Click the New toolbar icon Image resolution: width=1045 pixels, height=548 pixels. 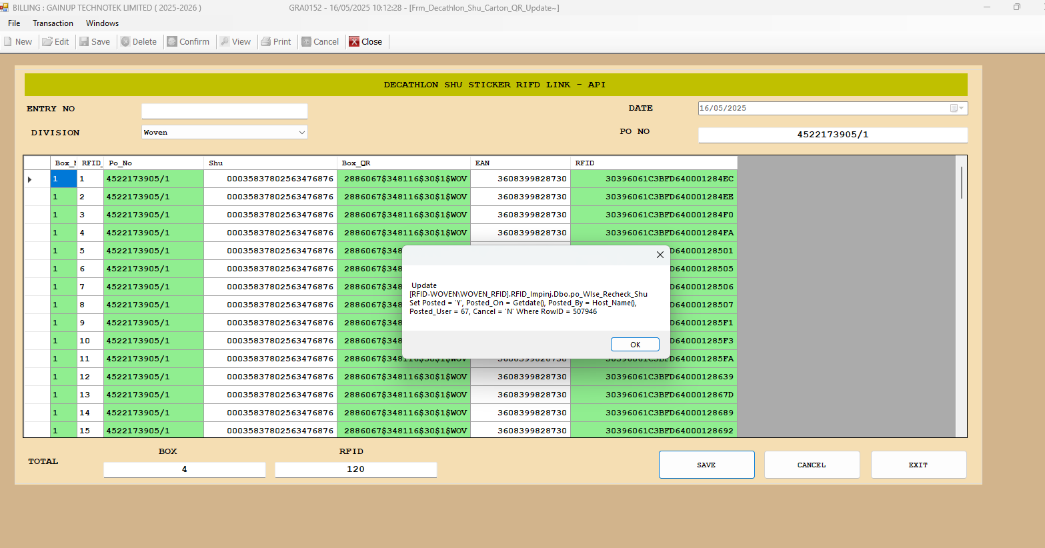pos(8,41)
